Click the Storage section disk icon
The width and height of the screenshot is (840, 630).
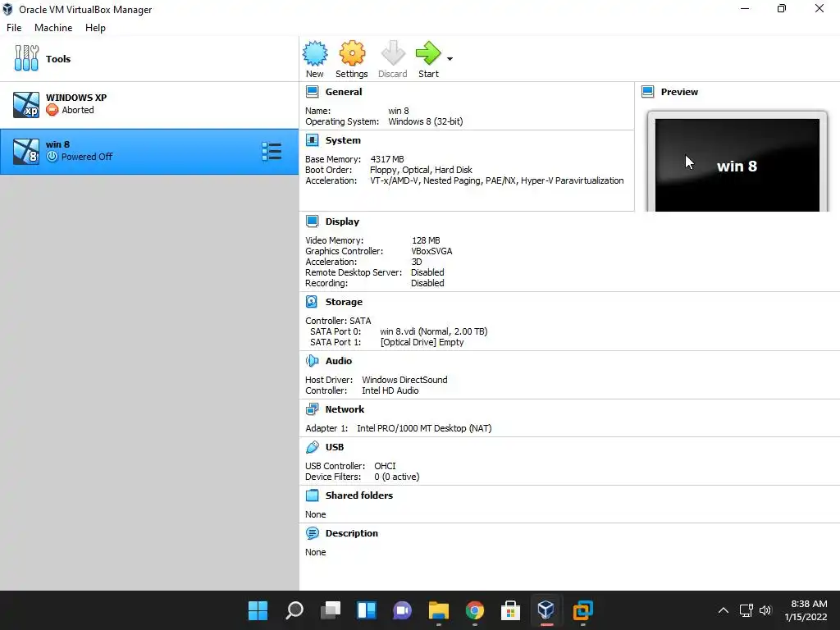pyautogui.click(x=312, y=302)
